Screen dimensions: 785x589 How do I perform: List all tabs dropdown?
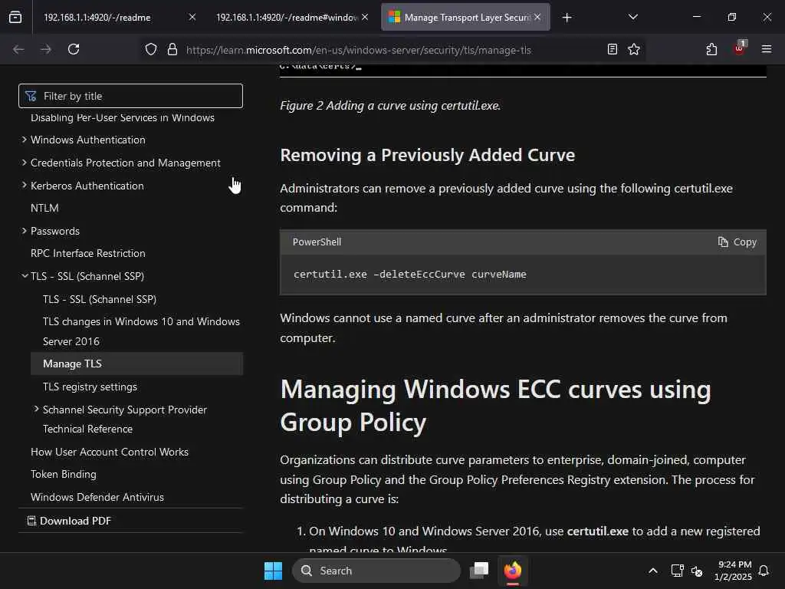click(632, 17)
